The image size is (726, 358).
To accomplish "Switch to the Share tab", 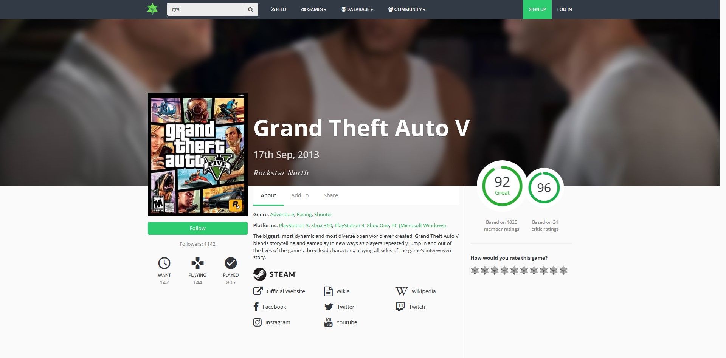I will coord(331,195).
